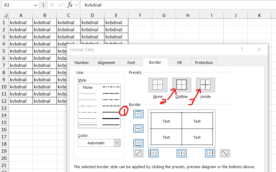Click the formula bar containing kvbdnal
The height and width of the screenshot is (172, 276).
(x=178, y=5)
